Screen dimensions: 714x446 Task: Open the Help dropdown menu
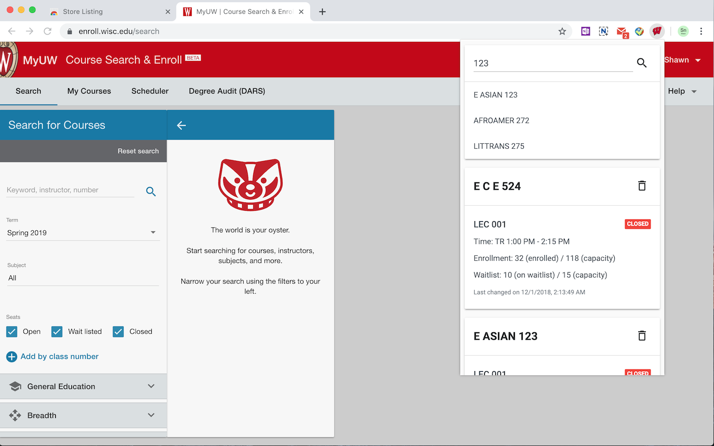(683, 91)
